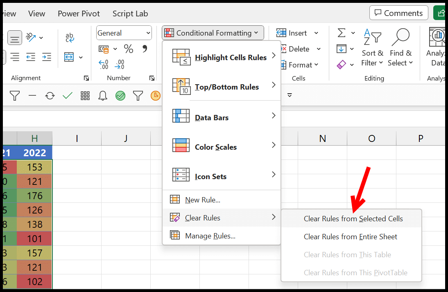Viewport: 448px width, 292px height.
Task: Click the Percent Style icon
Action: coord(129,49)
